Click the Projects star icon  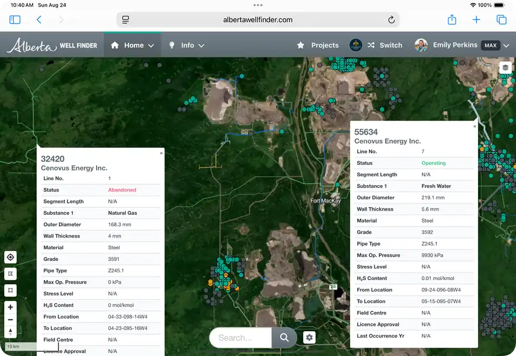pos(300,45)
